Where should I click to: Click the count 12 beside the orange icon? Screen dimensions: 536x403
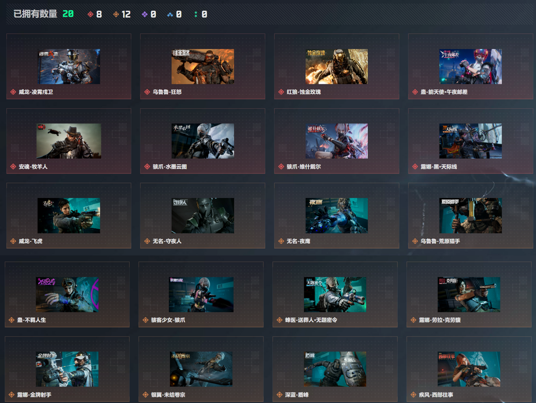126,14
